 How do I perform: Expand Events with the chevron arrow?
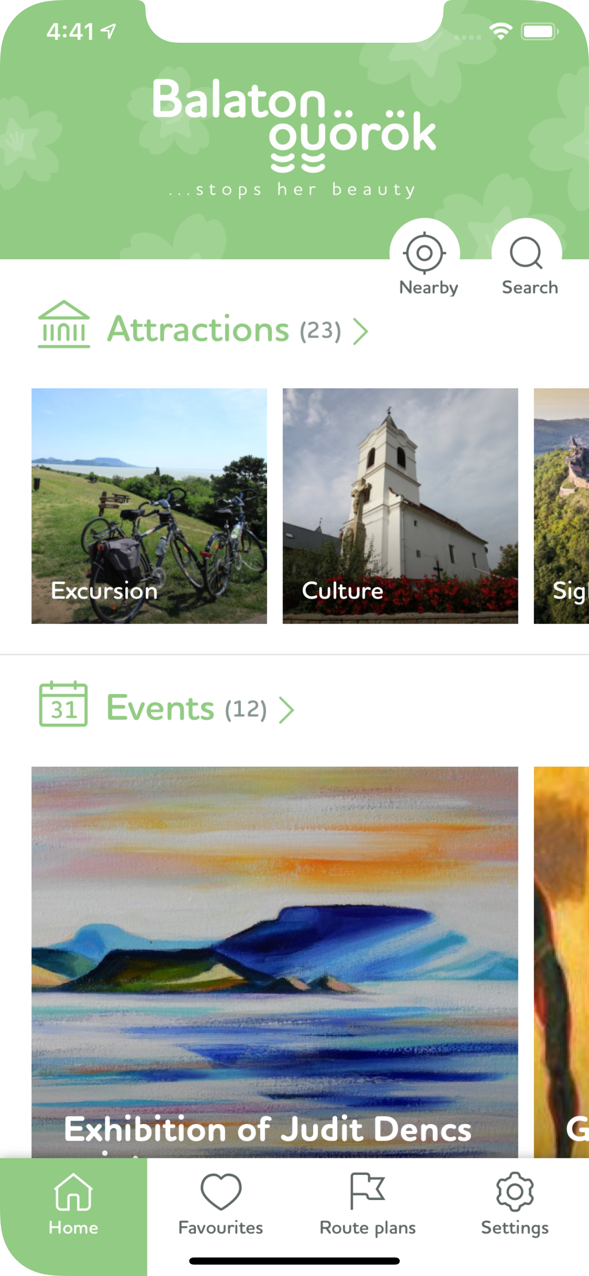point(286,710)
